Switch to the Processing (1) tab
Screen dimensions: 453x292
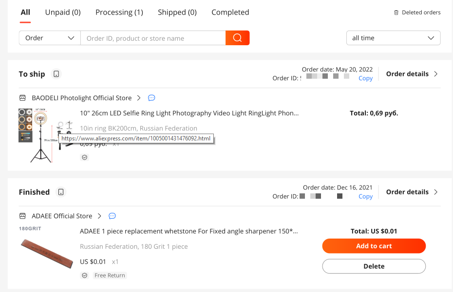coord(119,13)
